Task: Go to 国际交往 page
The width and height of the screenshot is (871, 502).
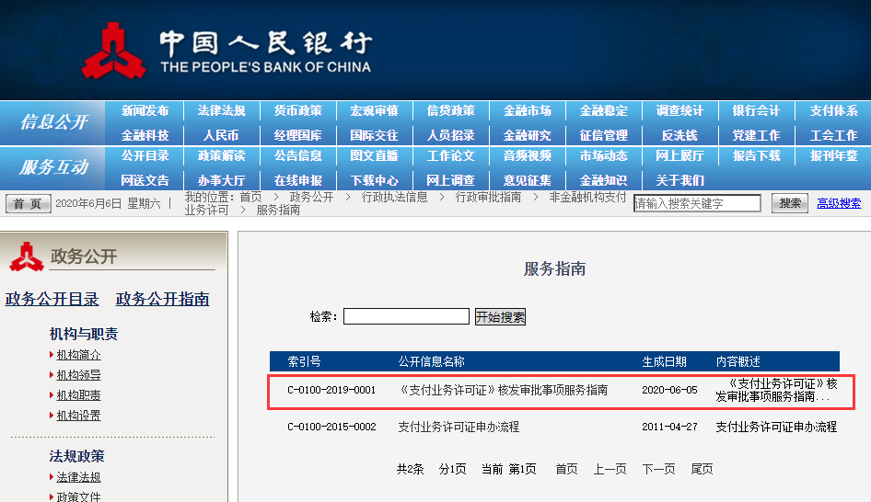Action: 374,135
